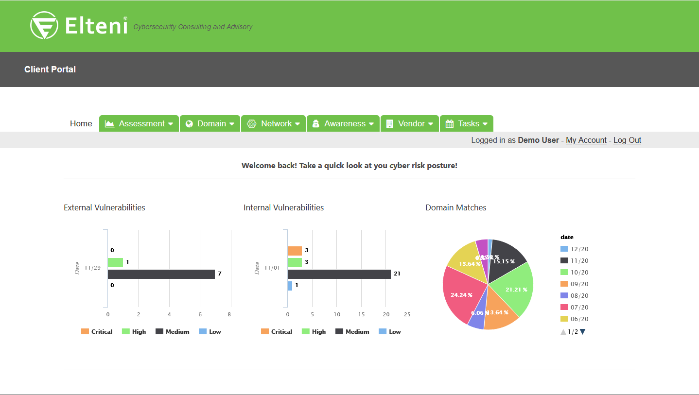Image resolution: width=699 pixels, height=395 pixels.
Task: Expand the Tasks dropdown arrow
Action: point(485,124)
